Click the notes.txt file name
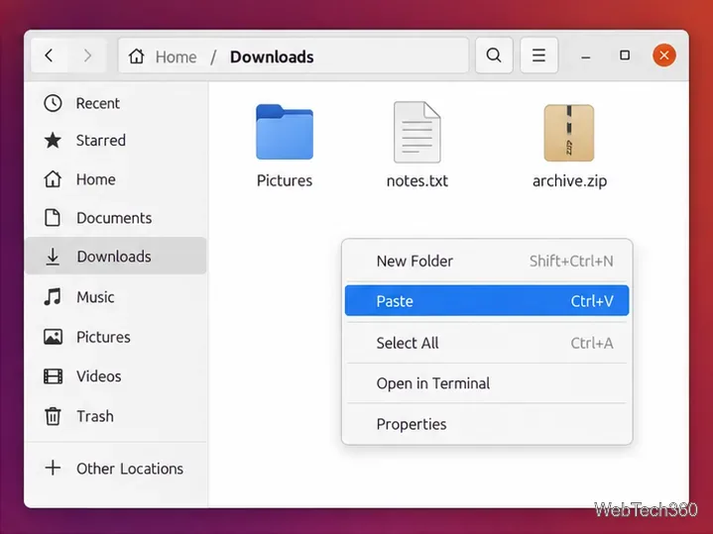Screen dimensions: 713x534 (416, 181)
